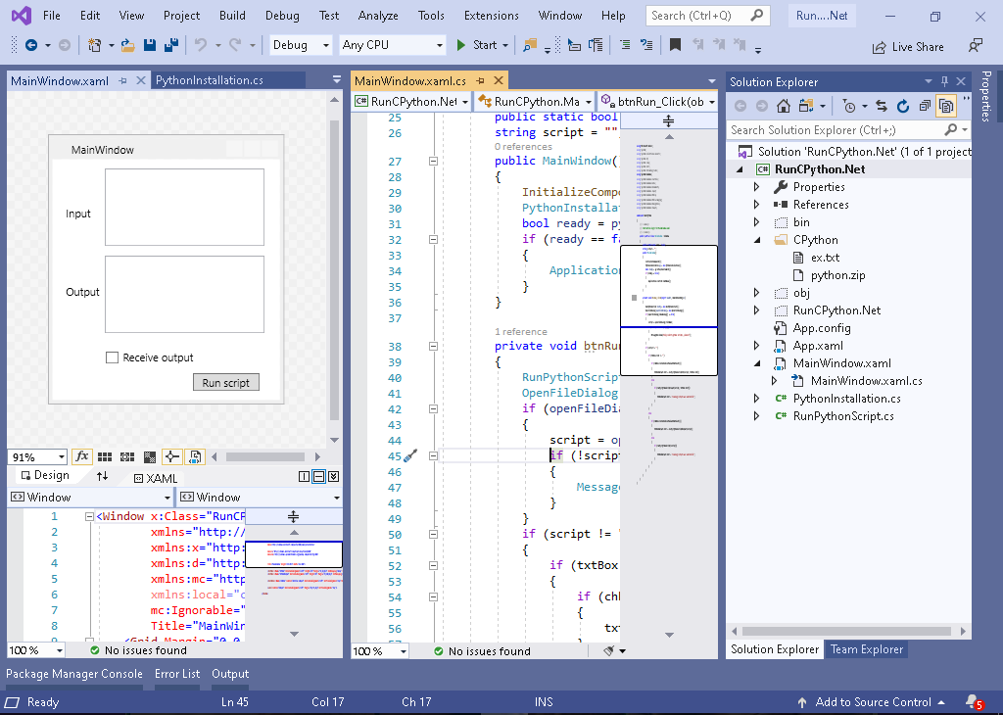This screenshot has height=715, width=1003.
Task: Toggle project code display icon in designer
Action: [195, 456]
